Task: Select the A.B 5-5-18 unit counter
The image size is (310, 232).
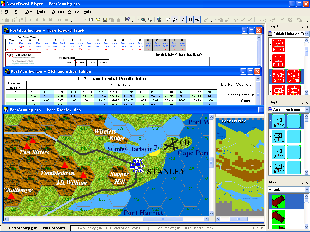Action: pos(279,76)
